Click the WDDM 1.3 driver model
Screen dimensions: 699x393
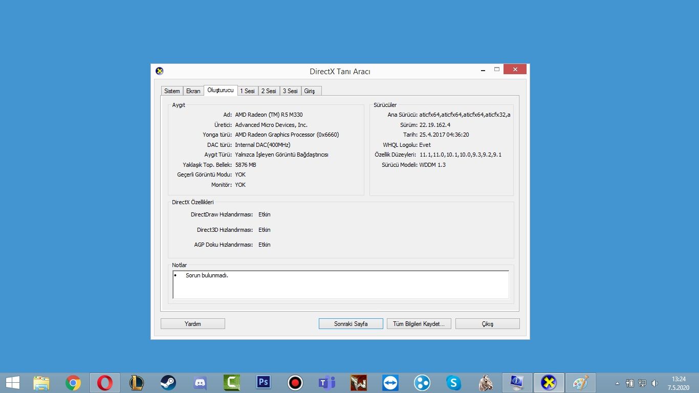pos(432,165)
